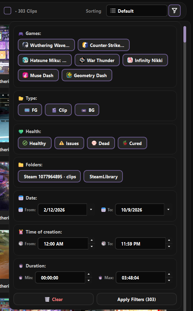
Task: Toggle the Muse Dash game filter
Action: pyautogui.click(x=38, y=75)
